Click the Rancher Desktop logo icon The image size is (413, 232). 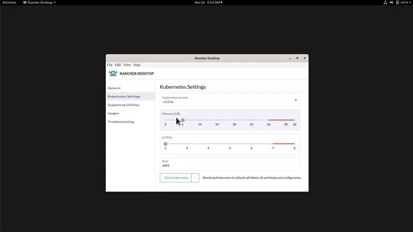click(113, 73)
